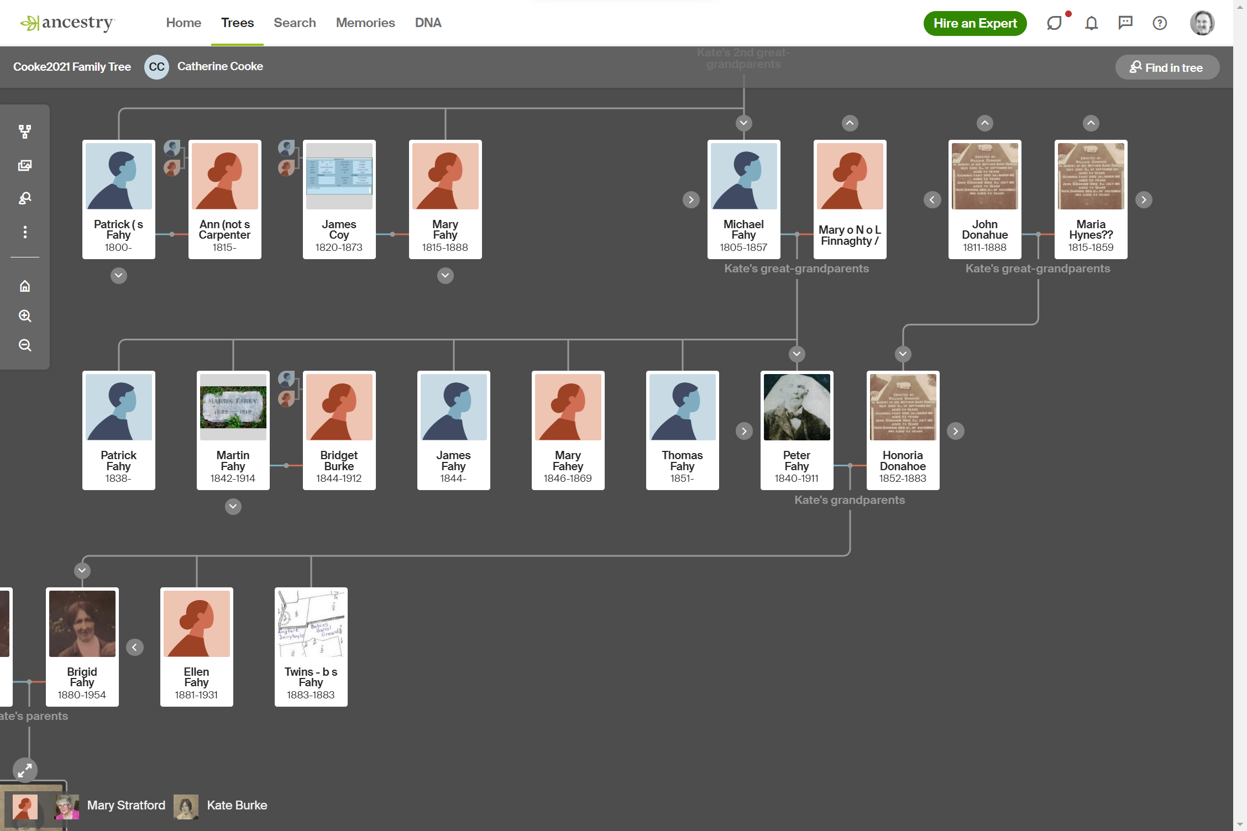Open Brigid Fahy 1880-1954 card
This screenshot has width=1247, height=831.
(x=82, y=647)
